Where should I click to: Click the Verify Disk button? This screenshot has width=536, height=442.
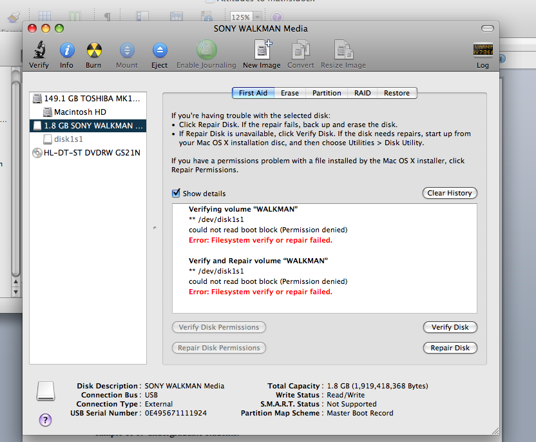(x=450, y=327)
